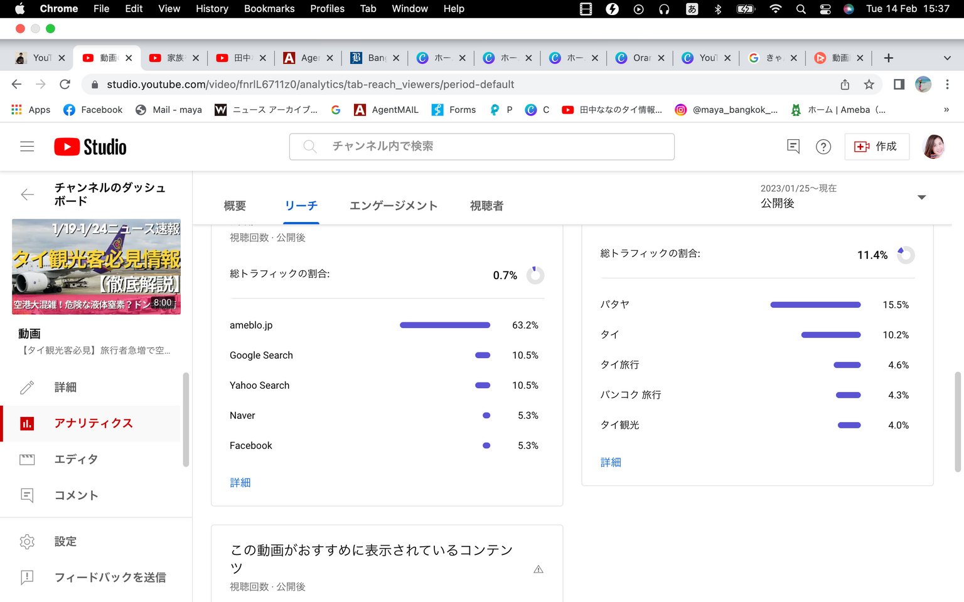Click the send feedback icon in sidebar
The image size is (964, 602).
pyautogui.click(x=27, y=577)
